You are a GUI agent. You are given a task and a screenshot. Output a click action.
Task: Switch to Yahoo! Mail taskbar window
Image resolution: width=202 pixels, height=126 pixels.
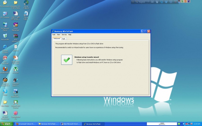pos(25,124)
